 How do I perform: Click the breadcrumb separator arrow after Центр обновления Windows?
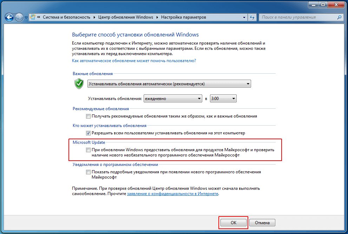(x=157, y=17)
